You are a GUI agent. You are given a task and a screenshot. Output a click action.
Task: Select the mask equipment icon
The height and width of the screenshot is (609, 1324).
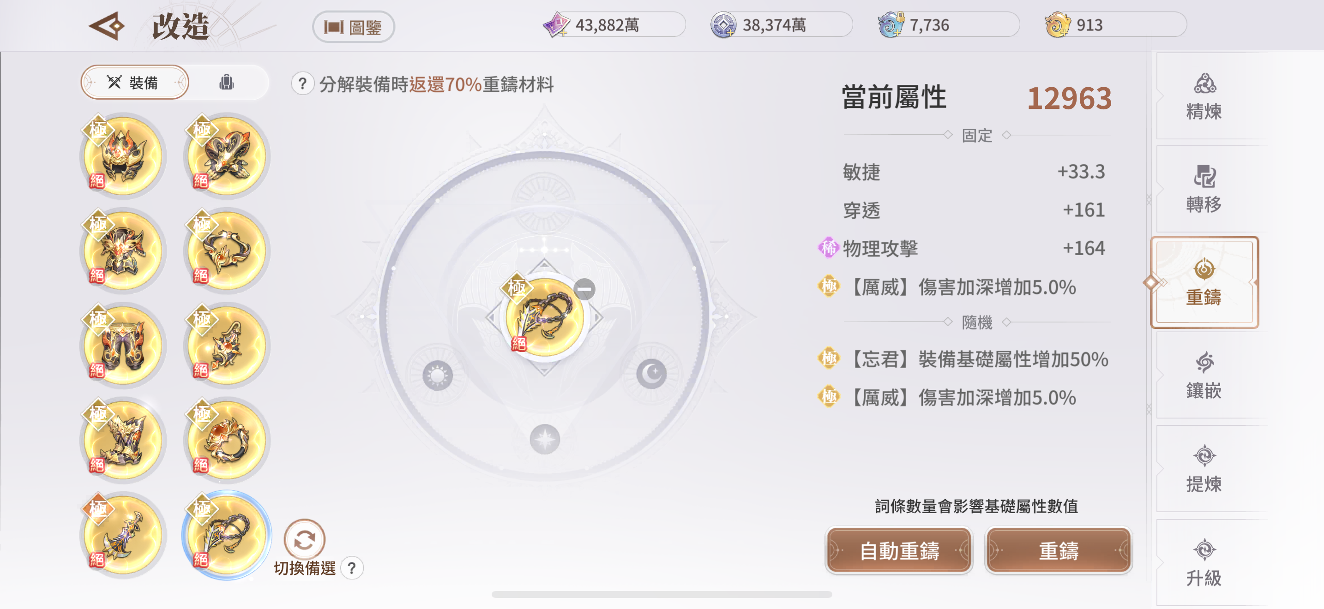click(227, 155)
